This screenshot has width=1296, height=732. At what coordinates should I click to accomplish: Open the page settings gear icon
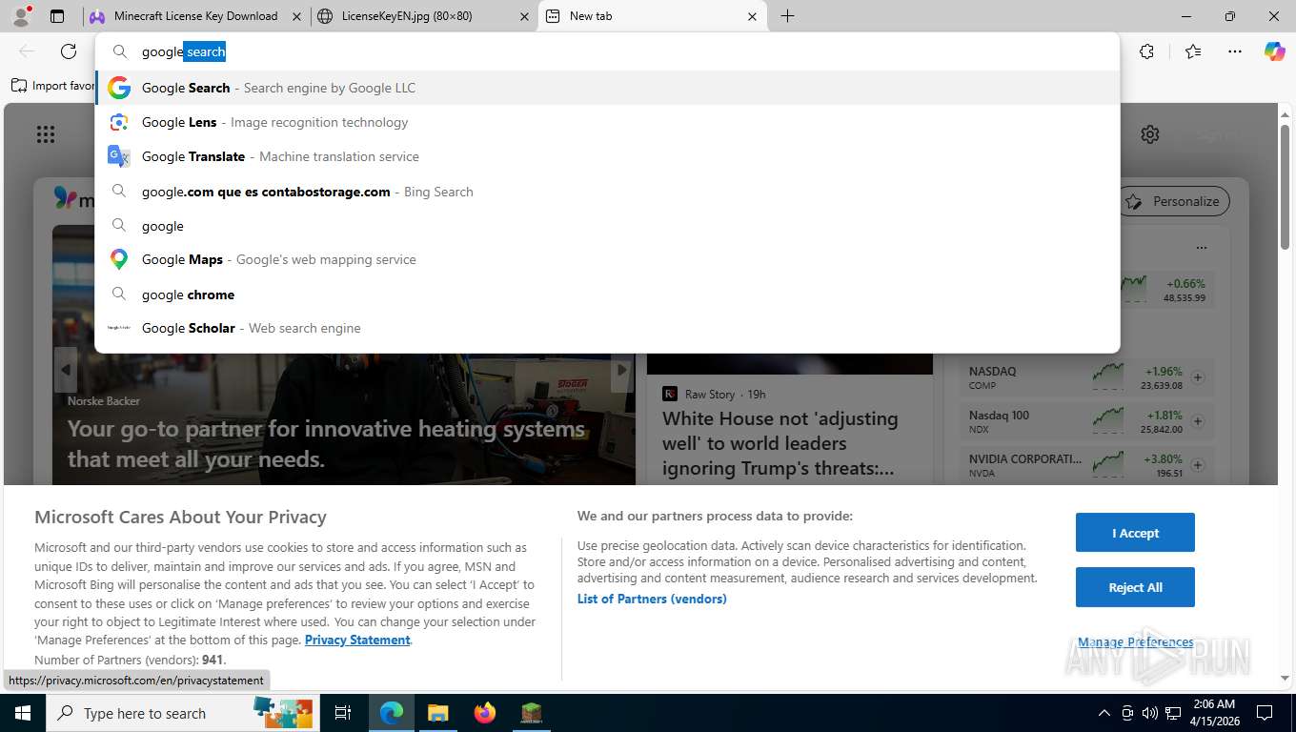tap(1150, 134)
